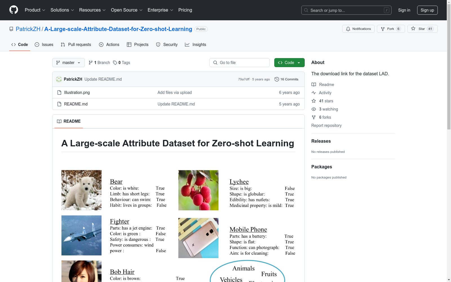Screen dimensions: 451x282
Task: View 16 Commits history
Action: pos(286,79)
